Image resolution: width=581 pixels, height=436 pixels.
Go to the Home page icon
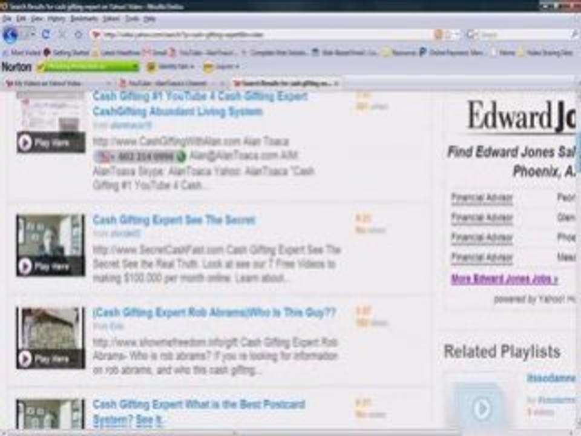79,35
